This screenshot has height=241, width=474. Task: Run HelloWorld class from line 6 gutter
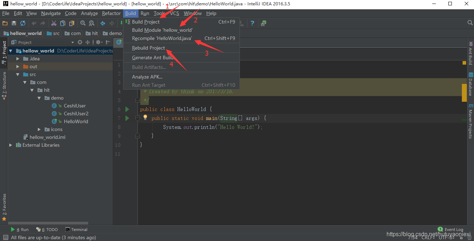[127, 109]
